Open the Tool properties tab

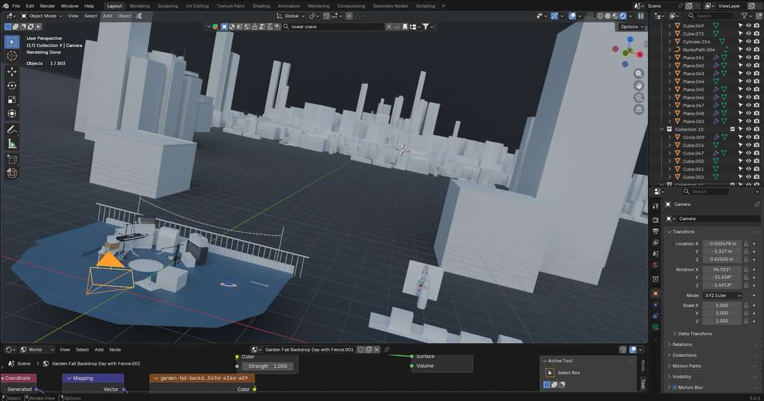[x=656, y=206]
